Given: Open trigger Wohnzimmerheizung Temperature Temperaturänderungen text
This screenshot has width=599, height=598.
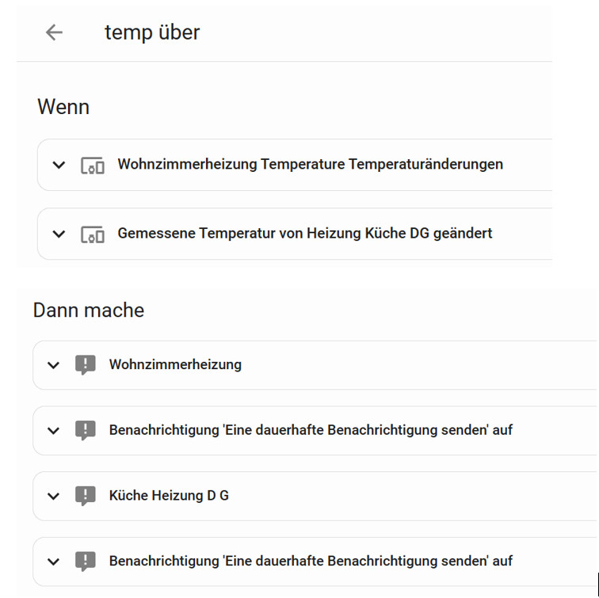Looking at the screenshot, I should (x=311, y=164).
